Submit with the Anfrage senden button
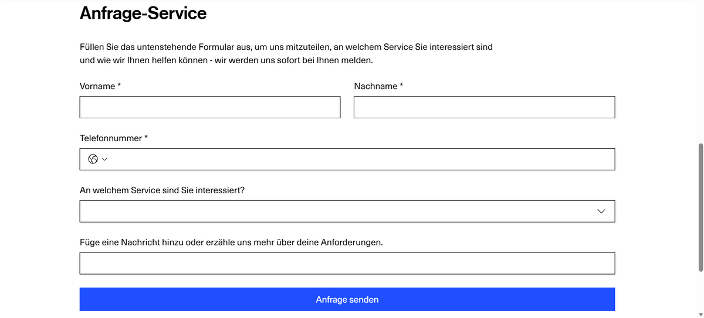Viewport: 704px width, 318px height. tap(347, 299)
